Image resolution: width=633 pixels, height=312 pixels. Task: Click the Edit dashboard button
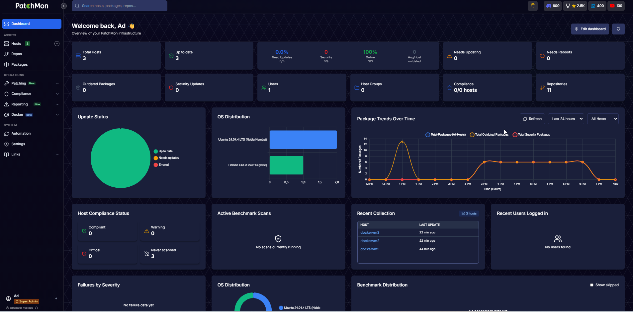coord(590,29)
